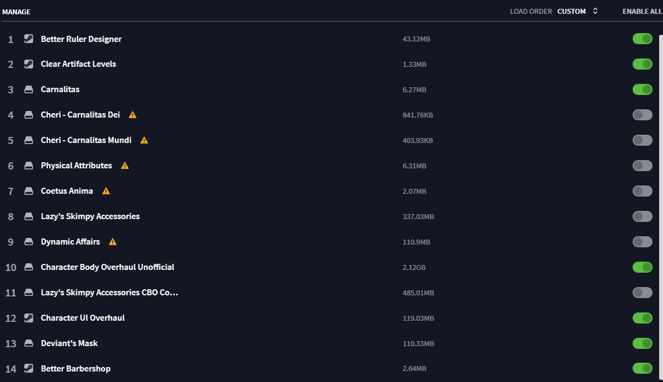The width and height of the screenshot is (663, 382).
Task: Select Character Body Overhaul Unofficial name
Action: 108,267
